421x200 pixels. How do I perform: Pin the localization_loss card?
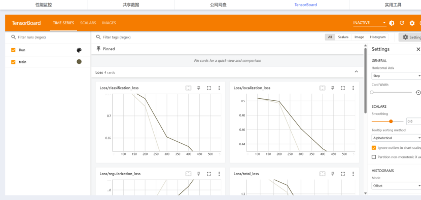(333, 88)
